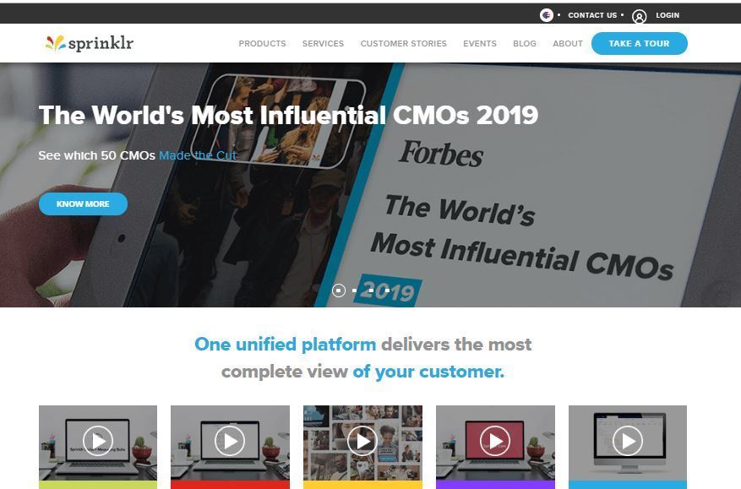Click The World's Most Influential CMOs 2019 headline
This screenshot has width=741, height=489.
[288, 115]
